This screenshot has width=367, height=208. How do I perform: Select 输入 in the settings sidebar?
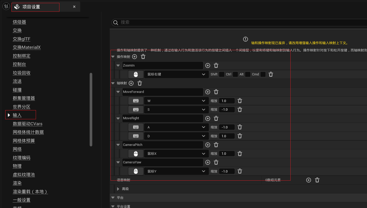(17, 115)
